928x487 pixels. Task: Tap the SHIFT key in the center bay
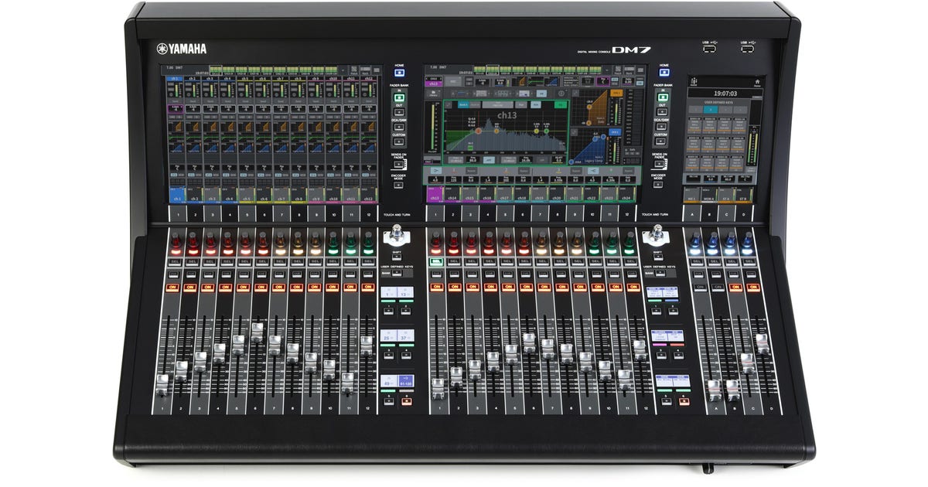(657, 257)
